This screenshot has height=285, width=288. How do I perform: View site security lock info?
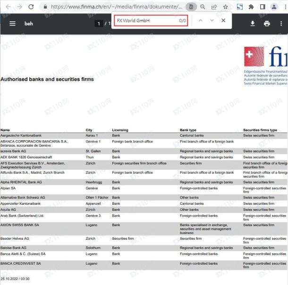click(x=45, y=7)
